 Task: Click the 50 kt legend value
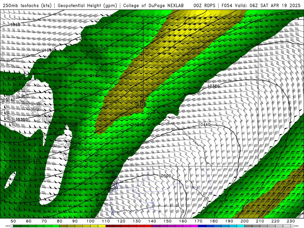coord(13,221)
